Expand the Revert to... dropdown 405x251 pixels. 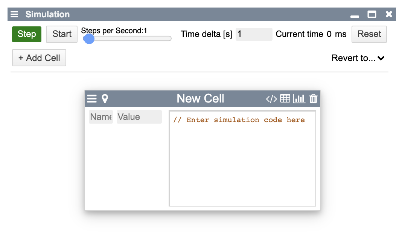pos(358,58)
